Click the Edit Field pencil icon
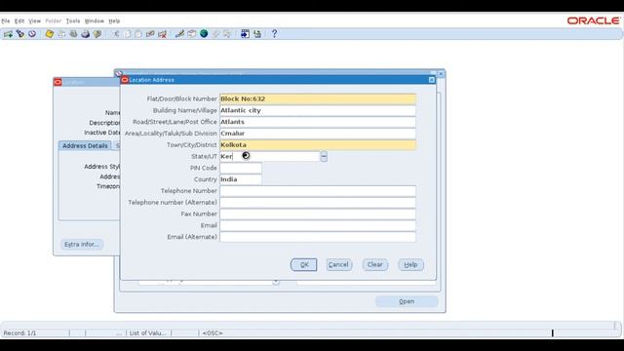Screen dimensions: 624x351 pyautogui.click(x=179, y=34)
